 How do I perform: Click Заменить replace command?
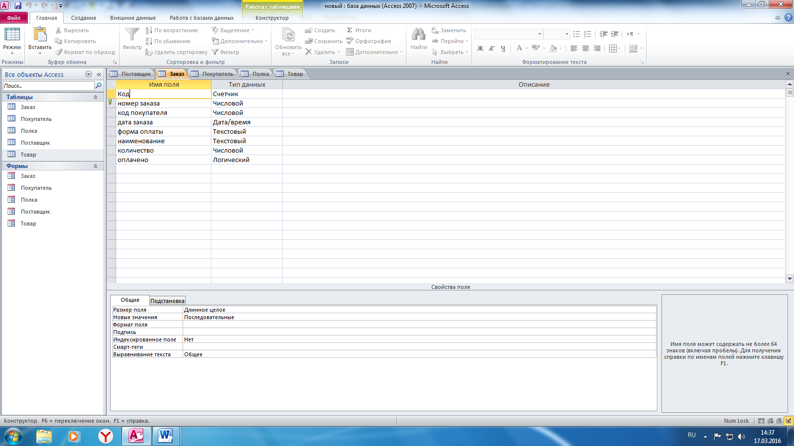point(449,30)
